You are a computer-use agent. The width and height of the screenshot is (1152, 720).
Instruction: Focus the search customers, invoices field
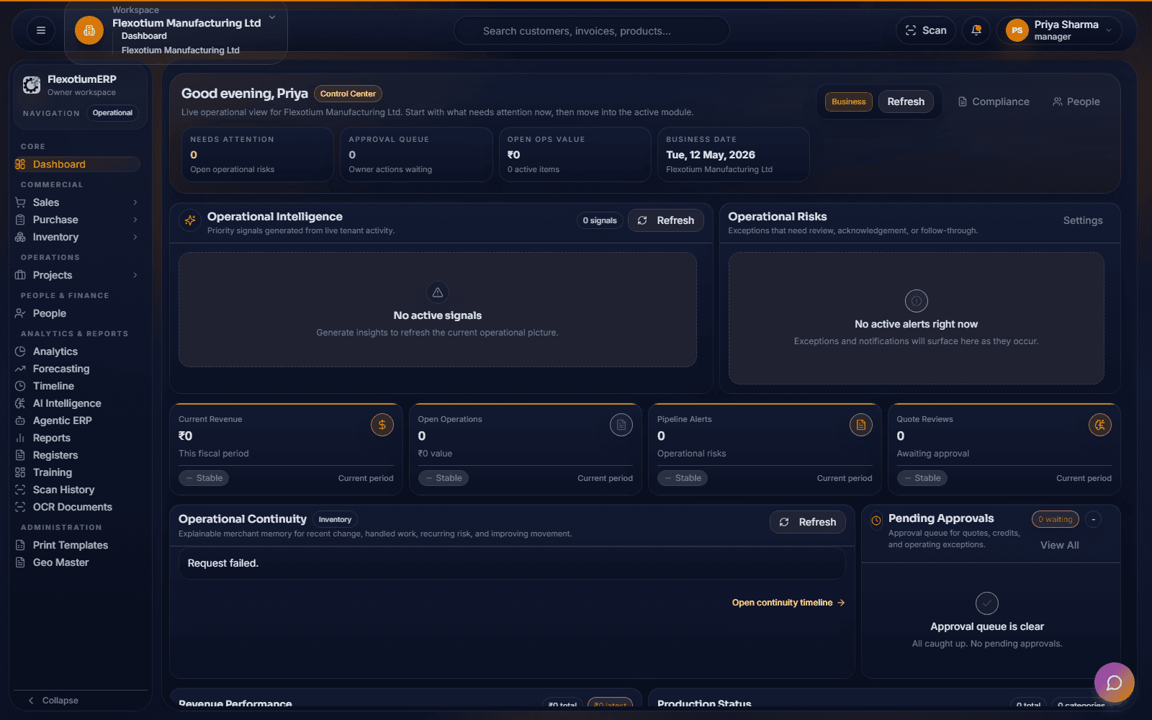click(592, 30)
